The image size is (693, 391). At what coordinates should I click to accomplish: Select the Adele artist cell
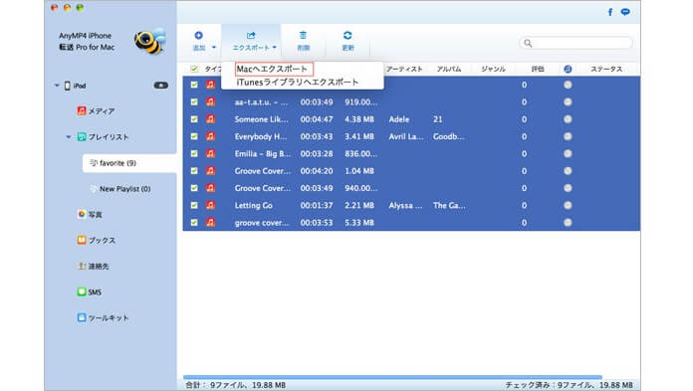(399, 119)
